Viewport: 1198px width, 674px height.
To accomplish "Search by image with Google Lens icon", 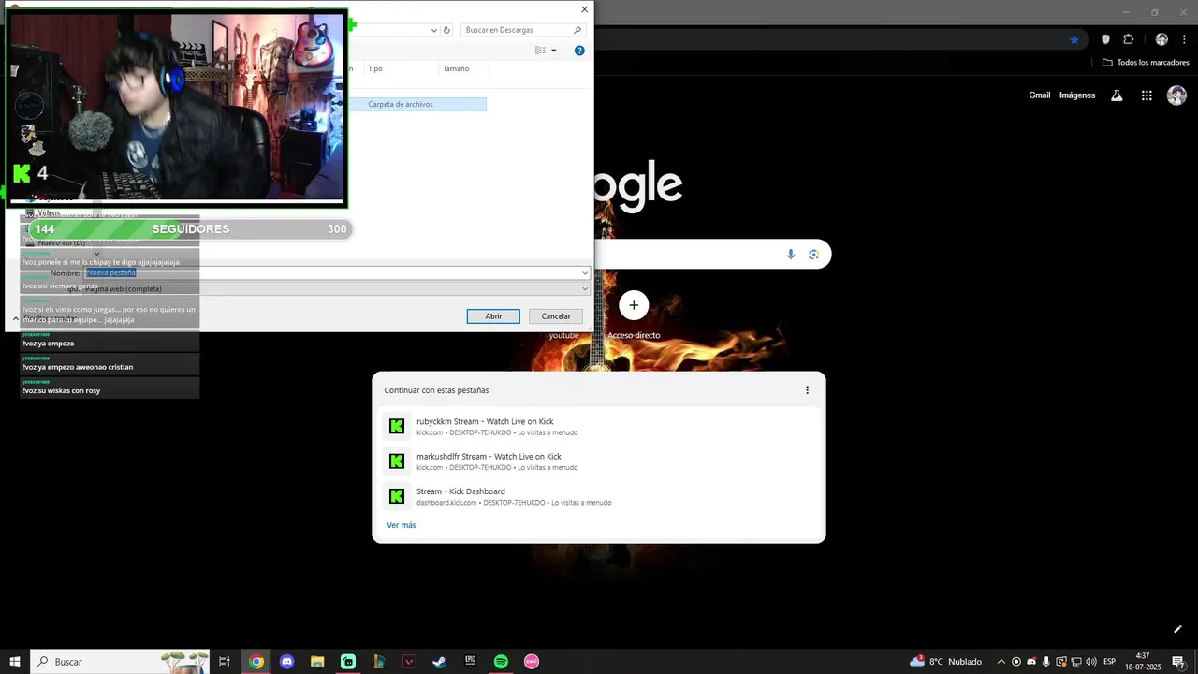I will (x=813, y=255).
